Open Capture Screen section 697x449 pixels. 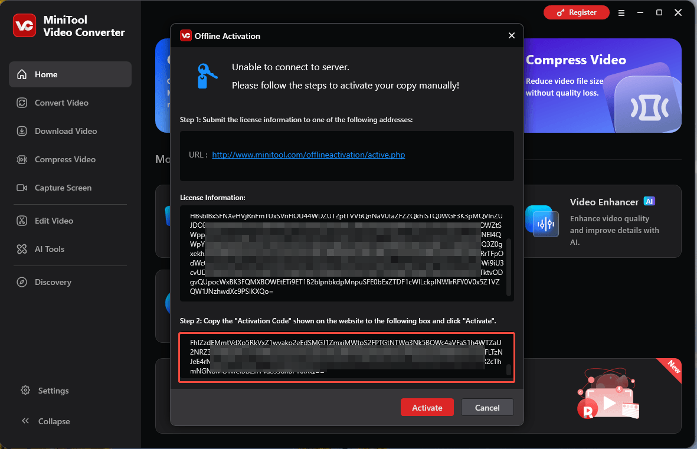coord(70,188)
